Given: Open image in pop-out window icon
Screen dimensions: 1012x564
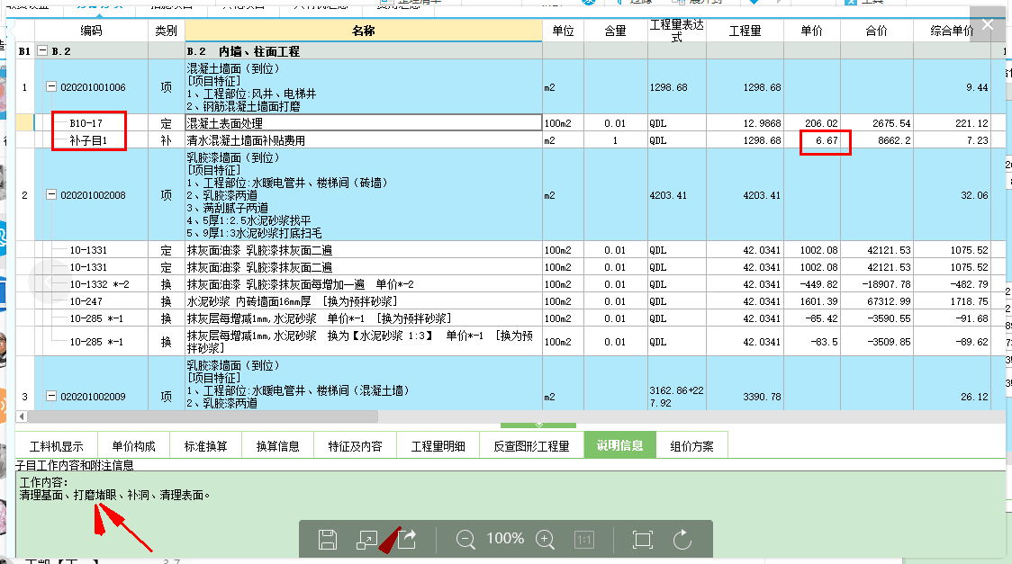Looking at the screenshot, I should click(366, 540).
